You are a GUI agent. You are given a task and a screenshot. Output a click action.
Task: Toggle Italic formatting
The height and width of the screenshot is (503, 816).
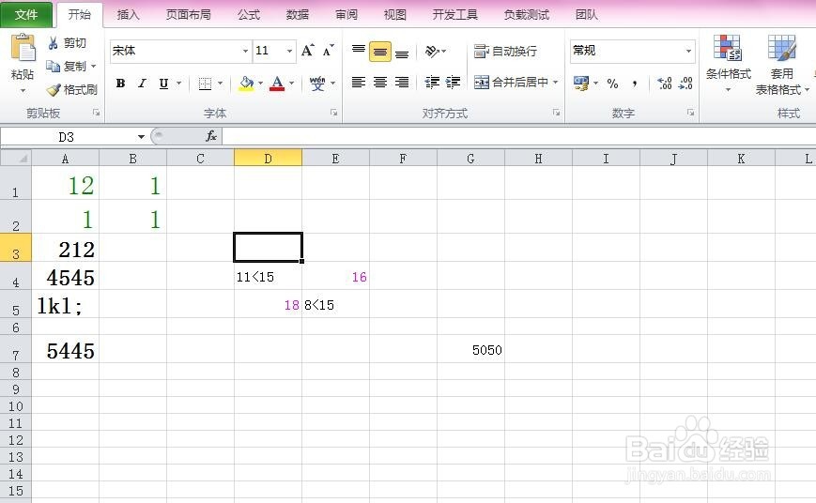142,84
